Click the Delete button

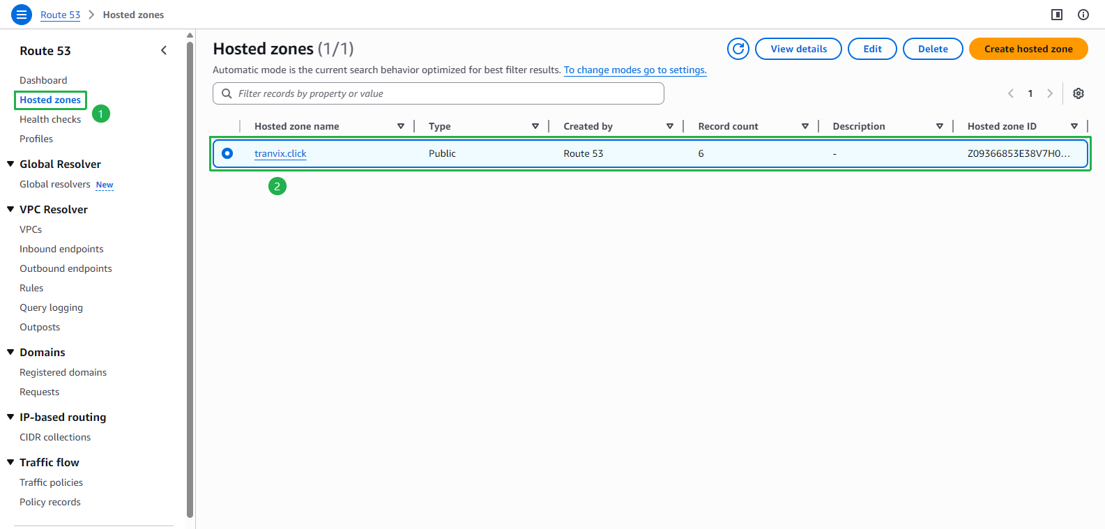coord(933,49)
